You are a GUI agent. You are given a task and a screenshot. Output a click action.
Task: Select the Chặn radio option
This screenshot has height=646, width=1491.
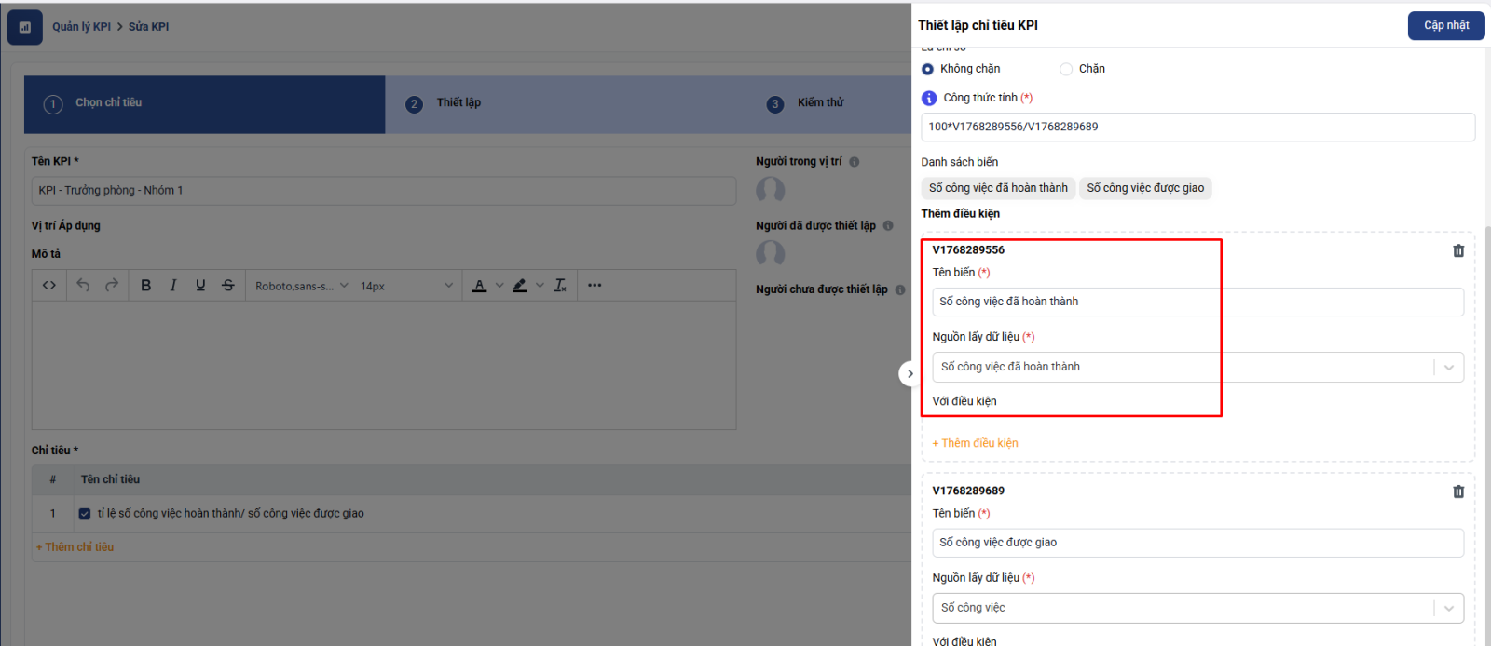[x=1066, y=69]
